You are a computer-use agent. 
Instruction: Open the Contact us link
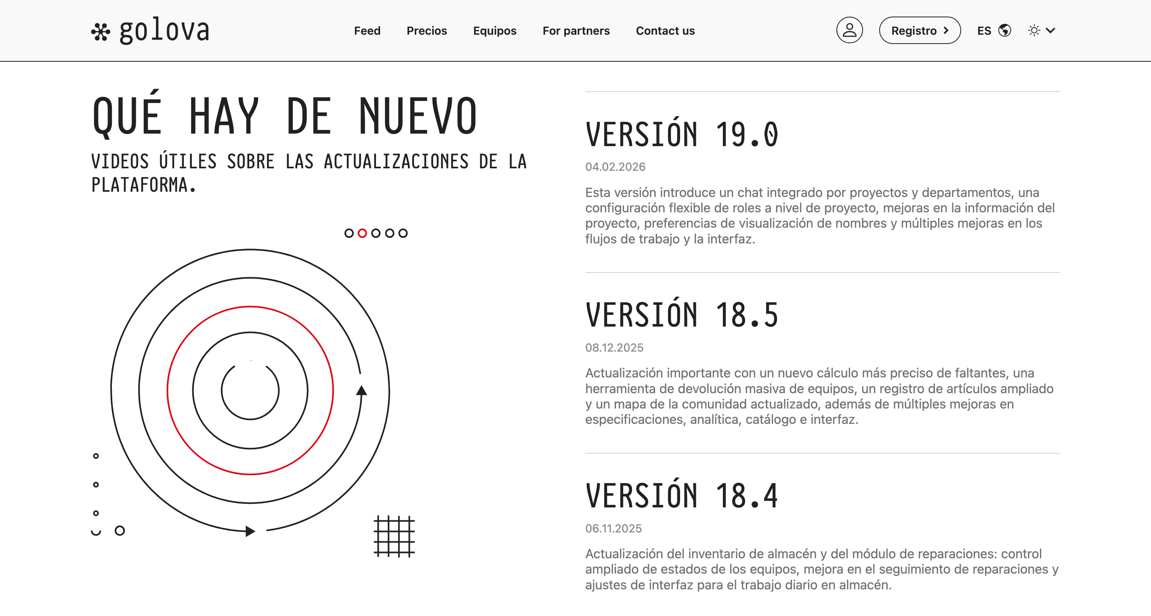(665, 30)
